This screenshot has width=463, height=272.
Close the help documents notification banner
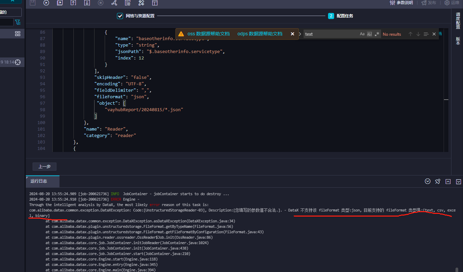coord(292,34)
